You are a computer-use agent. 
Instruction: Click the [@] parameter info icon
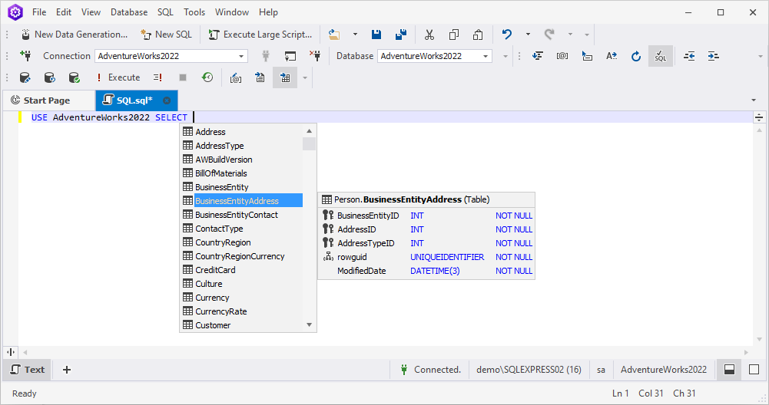pos(562,56)
